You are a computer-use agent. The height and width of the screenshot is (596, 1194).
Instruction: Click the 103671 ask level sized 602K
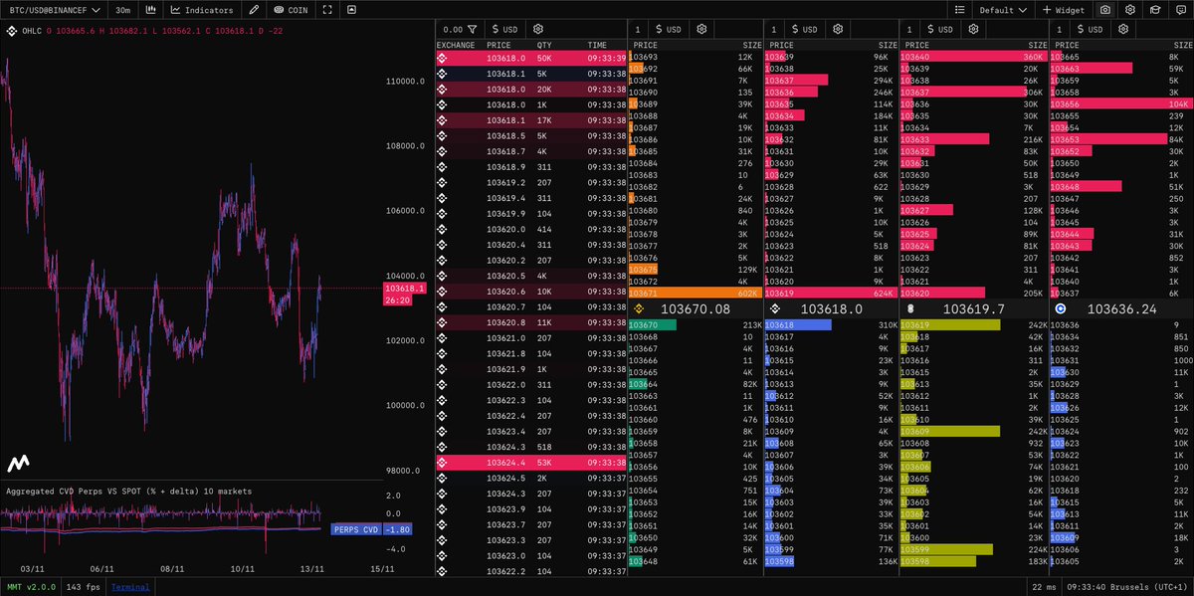(695, 294)
